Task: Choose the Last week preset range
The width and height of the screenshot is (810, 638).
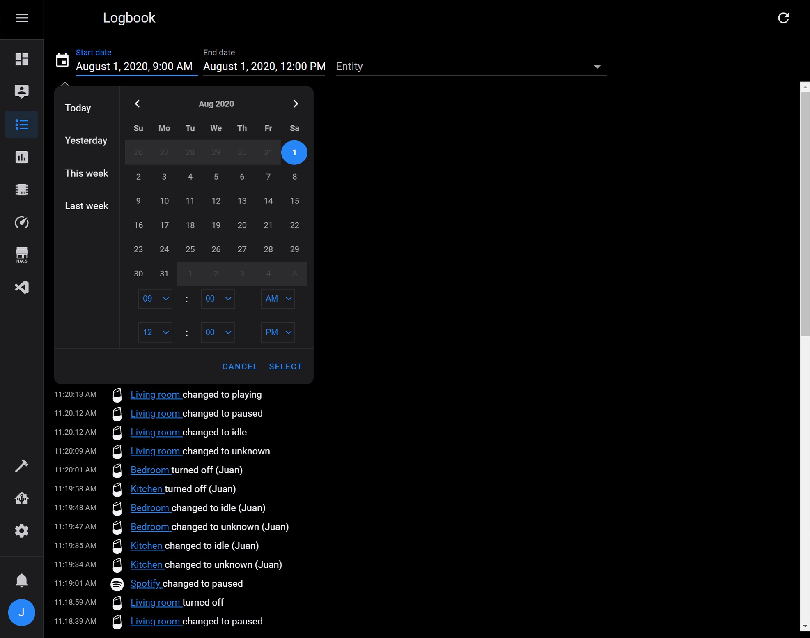Action: 86,206
